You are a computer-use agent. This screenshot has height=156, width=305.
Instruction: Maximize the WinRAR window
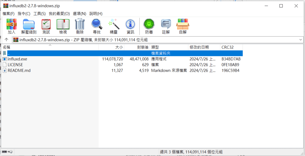[x=281, y=6]
